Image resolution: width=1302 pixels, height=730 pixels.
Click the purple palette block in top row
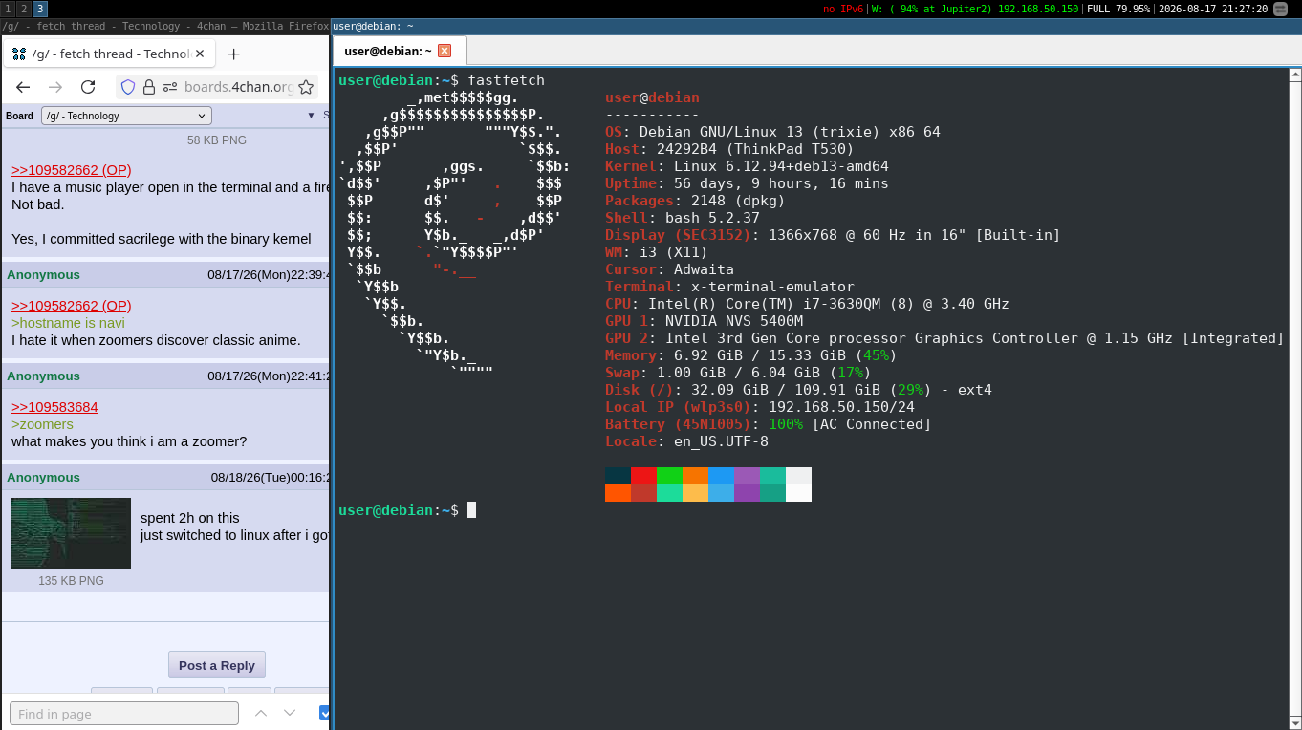tap(747, 476)
